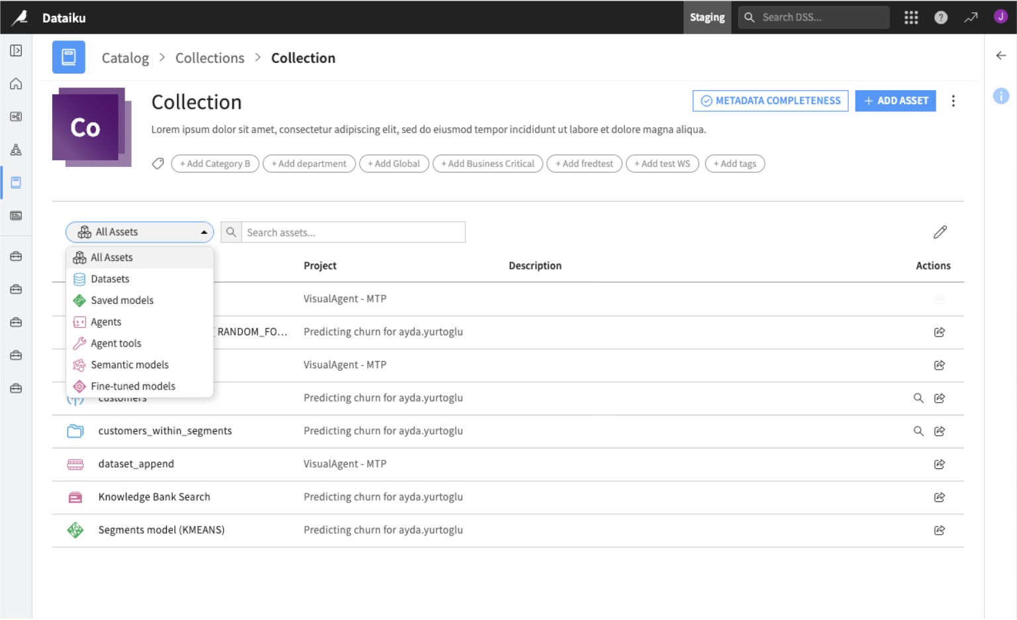The image size is (1017, 620).
Task: Click the Project column header
Action: (320, 266)
